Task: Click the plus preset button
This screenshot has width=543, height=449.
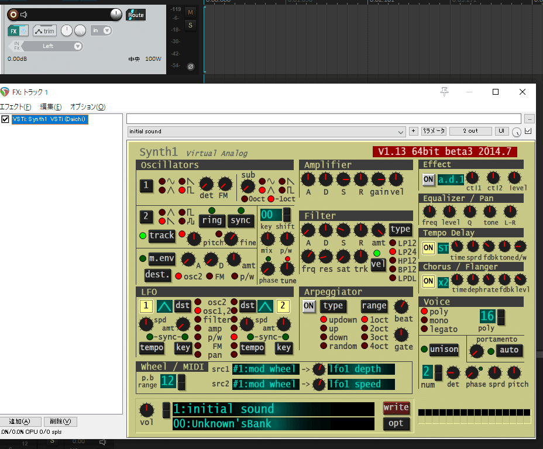Action: (413, 131)
